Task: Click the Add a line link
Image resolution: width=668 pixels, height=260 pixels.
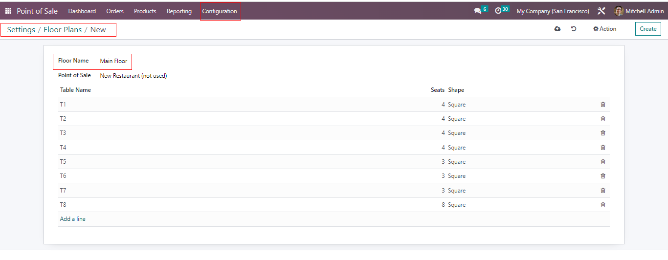Action: tap(73, 219)
